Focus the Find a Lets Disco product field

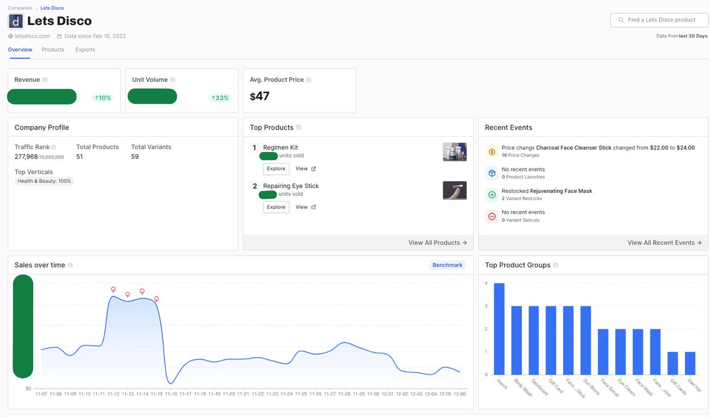point(659,20)
